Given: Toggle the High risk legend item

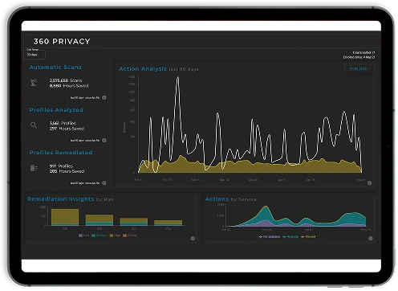Looking at the screenshot, I should tap(115, 236).
